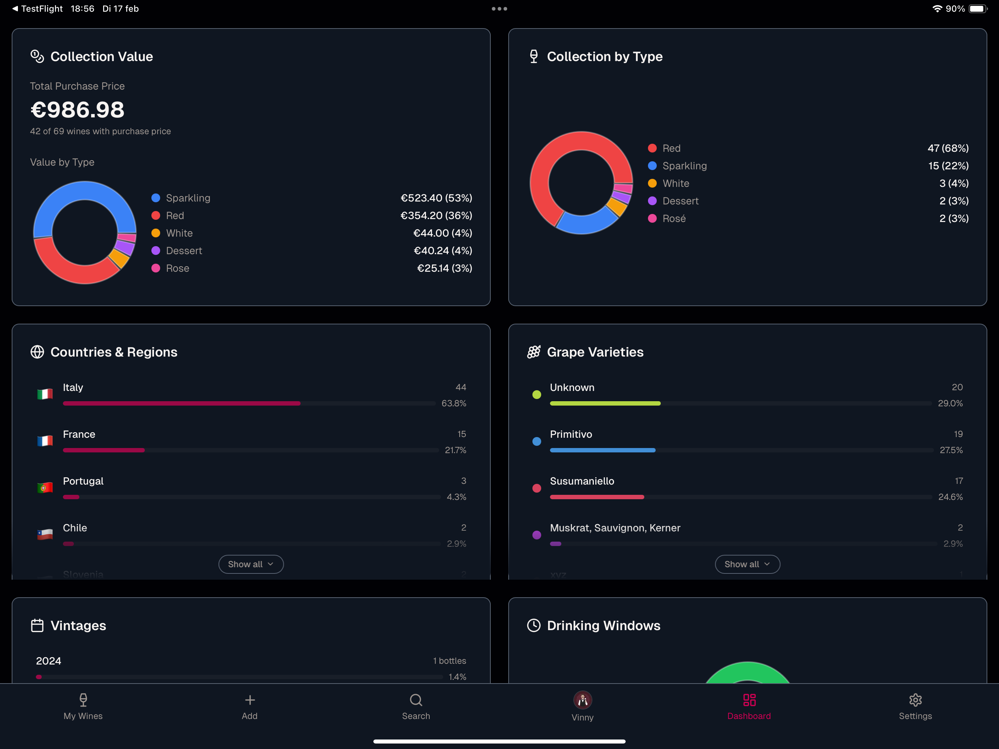The width and height of the screenshot is (999, 749).
Task: Show all Grape Varieties
Action: pyautogui.click(x=747, y=564)
